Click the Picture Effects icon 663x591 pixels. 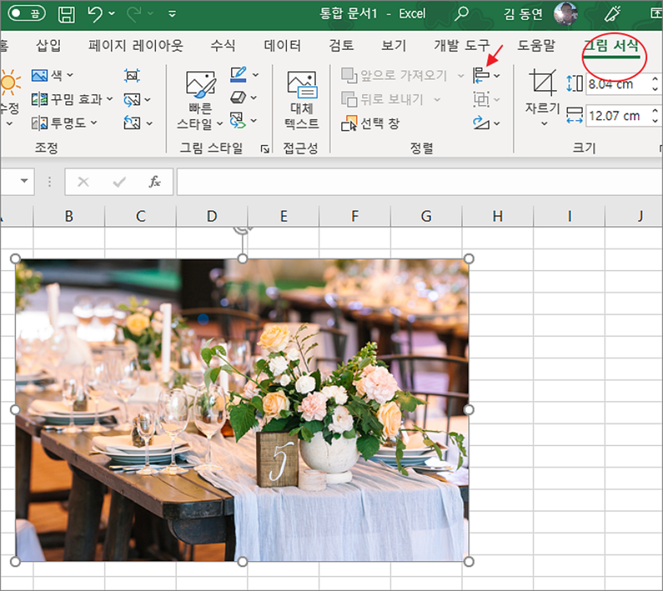(x=238, y=98)
